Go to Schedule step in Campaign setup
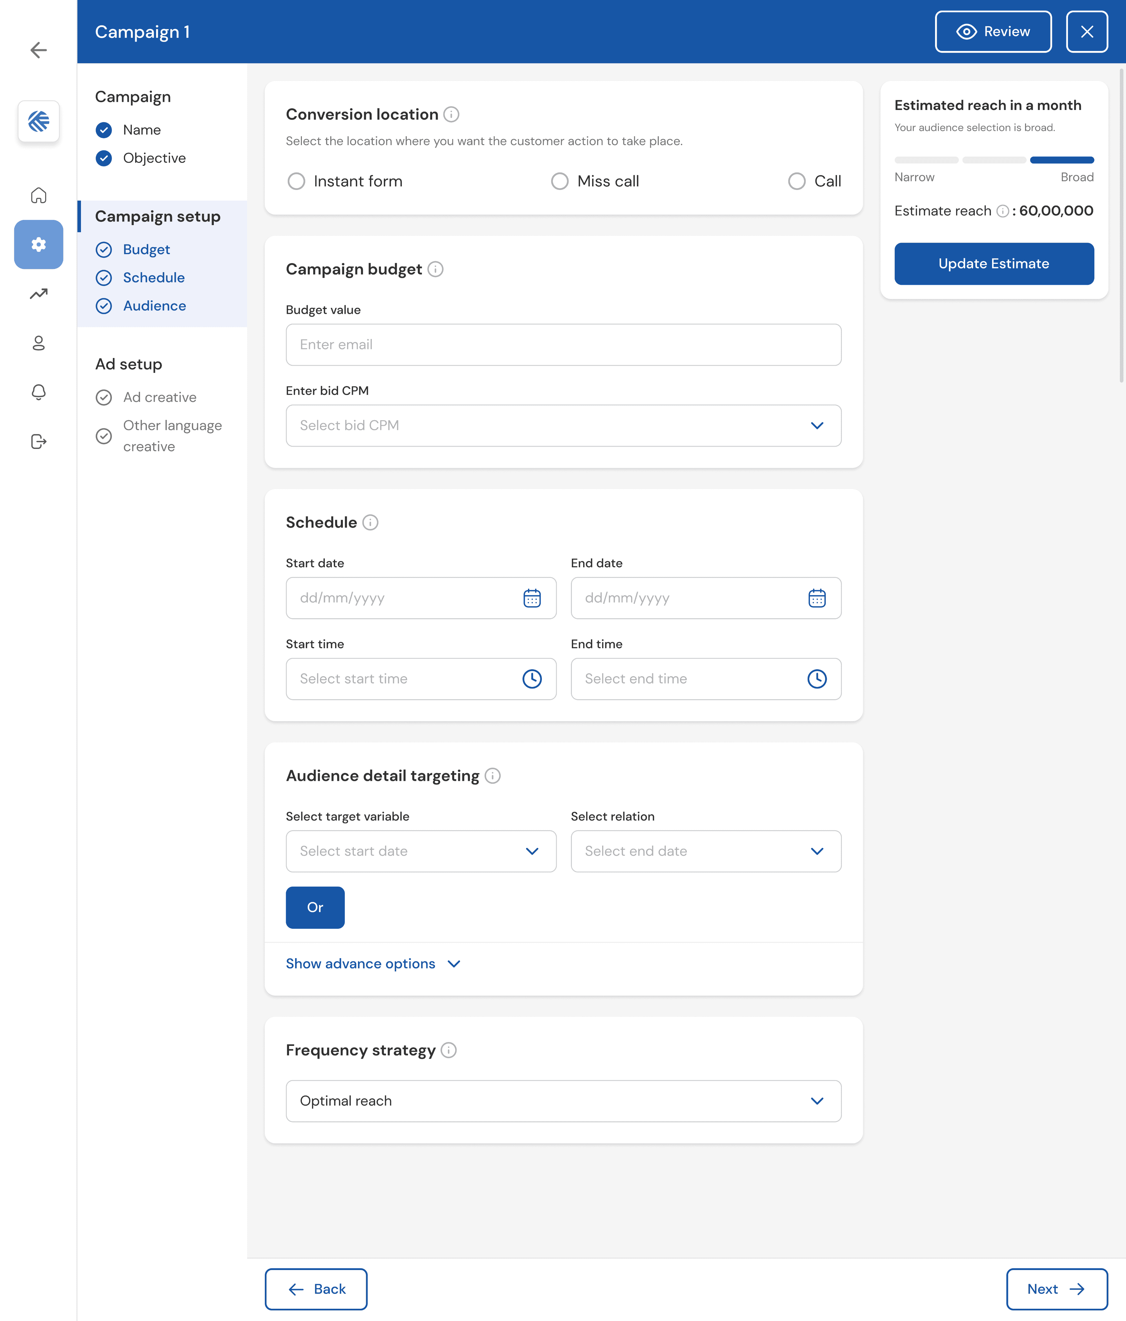1126x1321 pixels. 154,278
